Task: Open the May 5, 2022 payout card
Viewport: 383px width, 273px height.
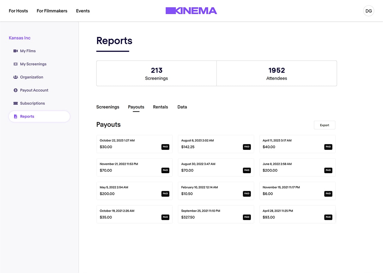Action: pos(135,191)
